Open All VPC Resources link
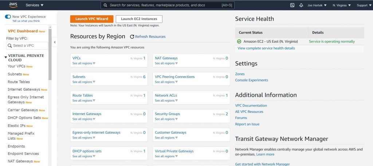The height and width of the screenshot is (166, 373). click(249, 111)
